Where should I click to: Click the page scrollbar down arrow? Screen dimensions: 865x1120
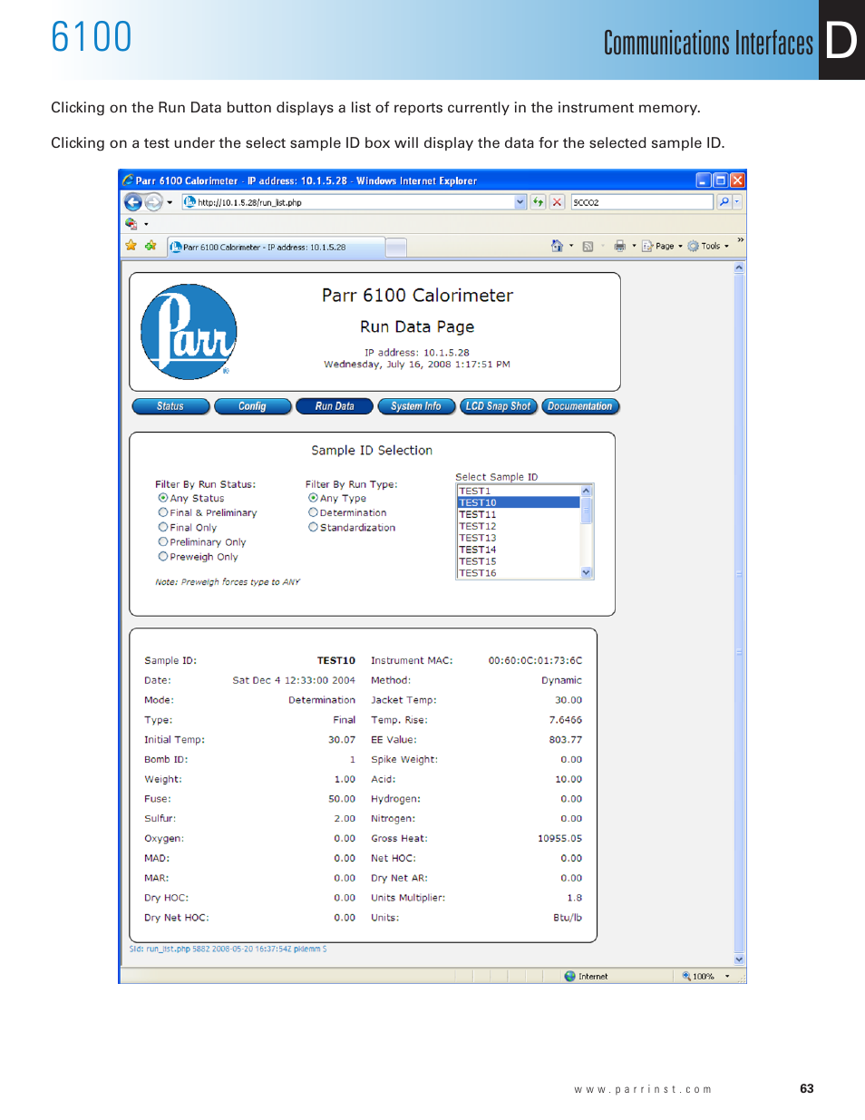[x=739, y=959]
